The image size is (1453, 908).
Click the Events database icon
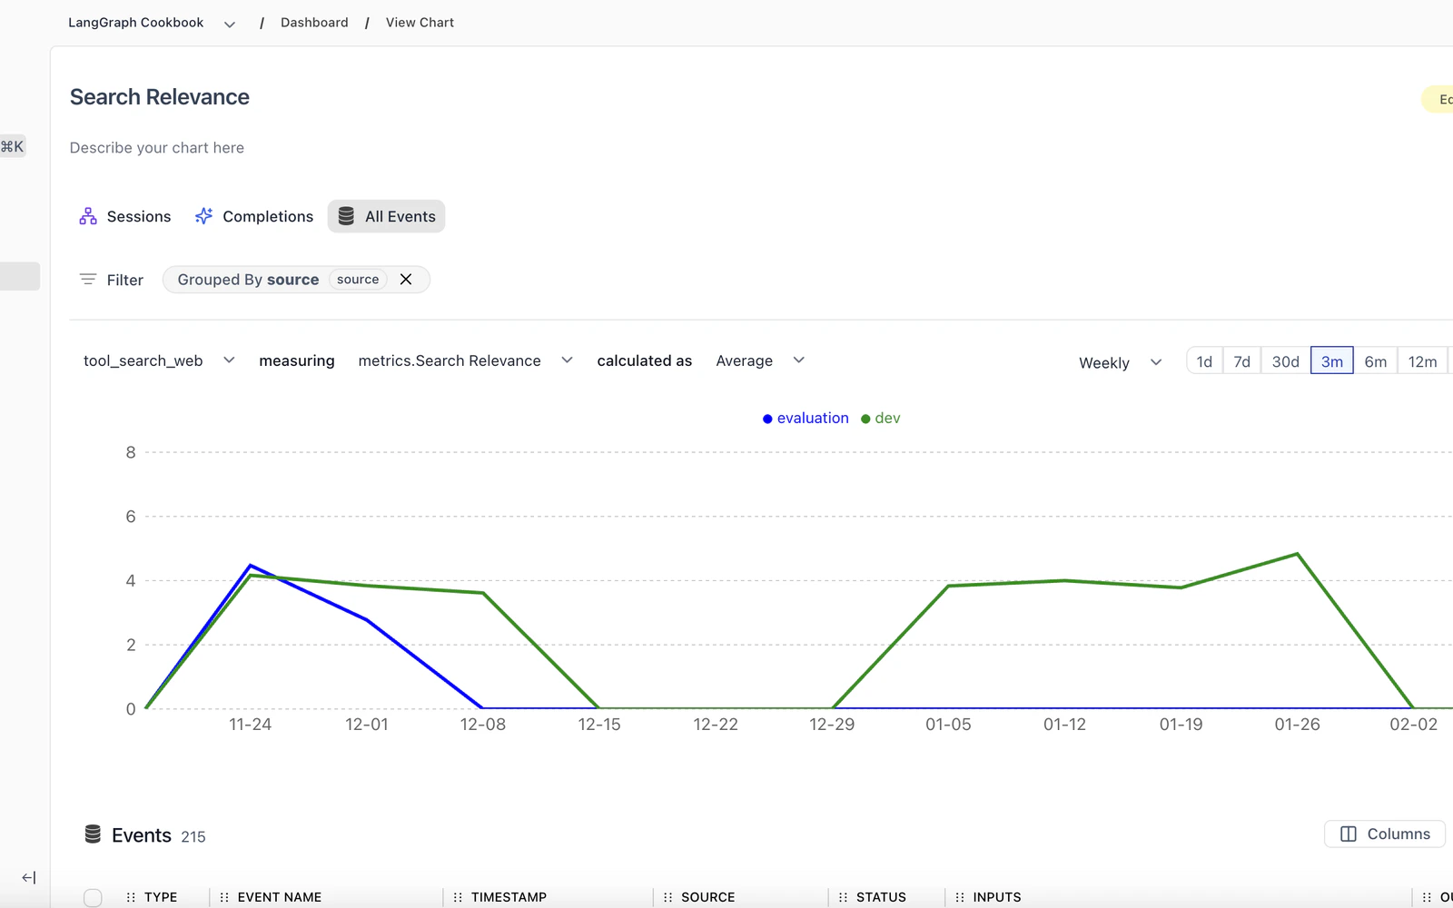[93, 834]
